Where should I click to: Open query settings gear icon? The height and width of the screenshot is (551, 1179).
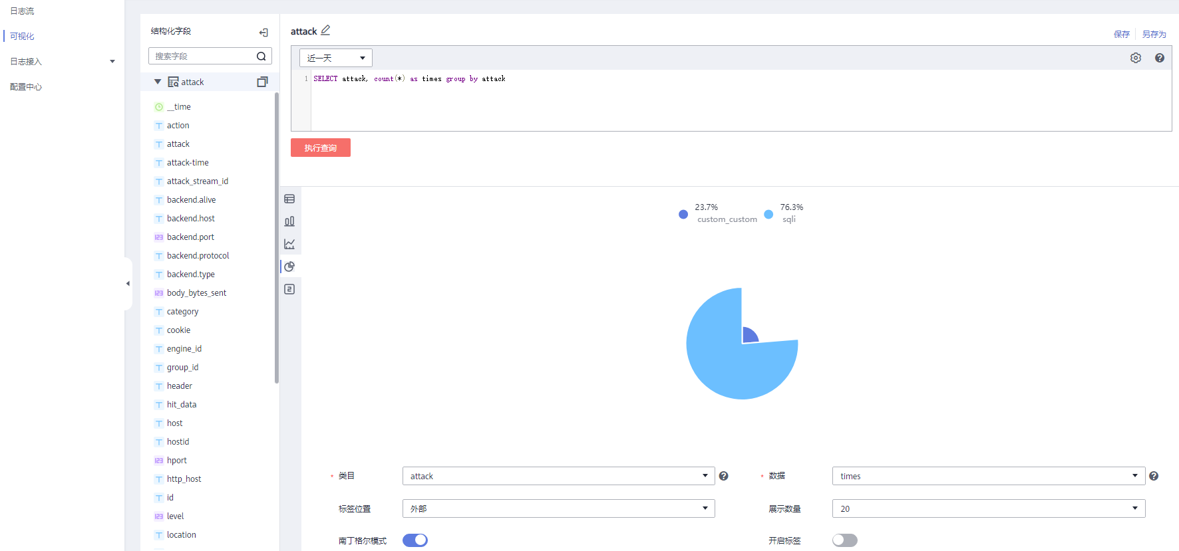pyautogui.click(x=1136, y=58)
